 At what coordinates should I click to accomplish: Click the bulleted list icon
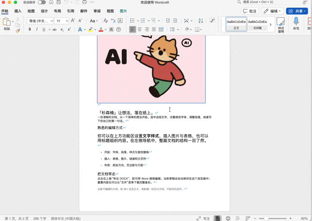(132, 21)
